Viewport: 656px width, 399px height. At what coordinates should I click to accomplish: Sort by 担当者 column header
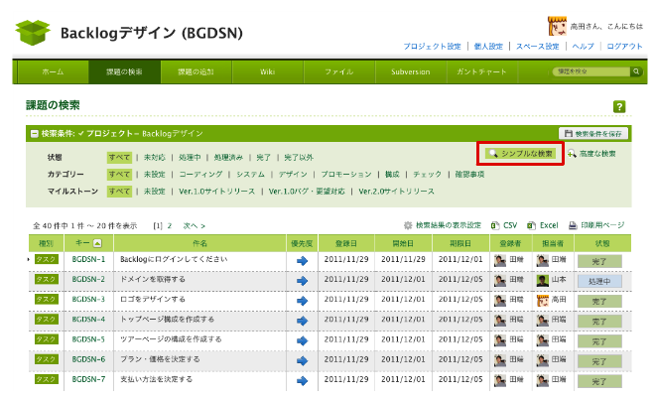tap(553, 243)
